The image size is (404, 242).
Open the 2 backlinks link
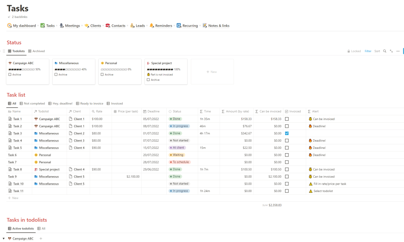click(20, 17)
